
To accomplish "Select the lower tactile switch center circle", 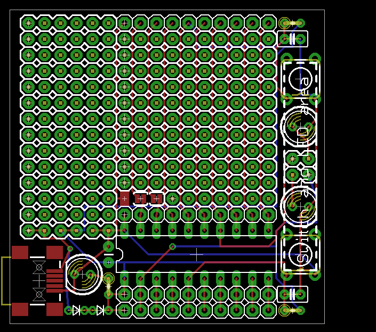I will point(300,254).
